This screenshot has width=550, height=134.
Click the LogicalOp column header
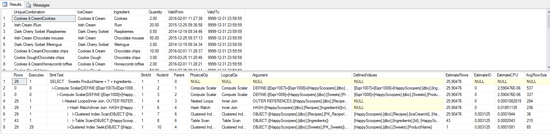tap(235, 75)
